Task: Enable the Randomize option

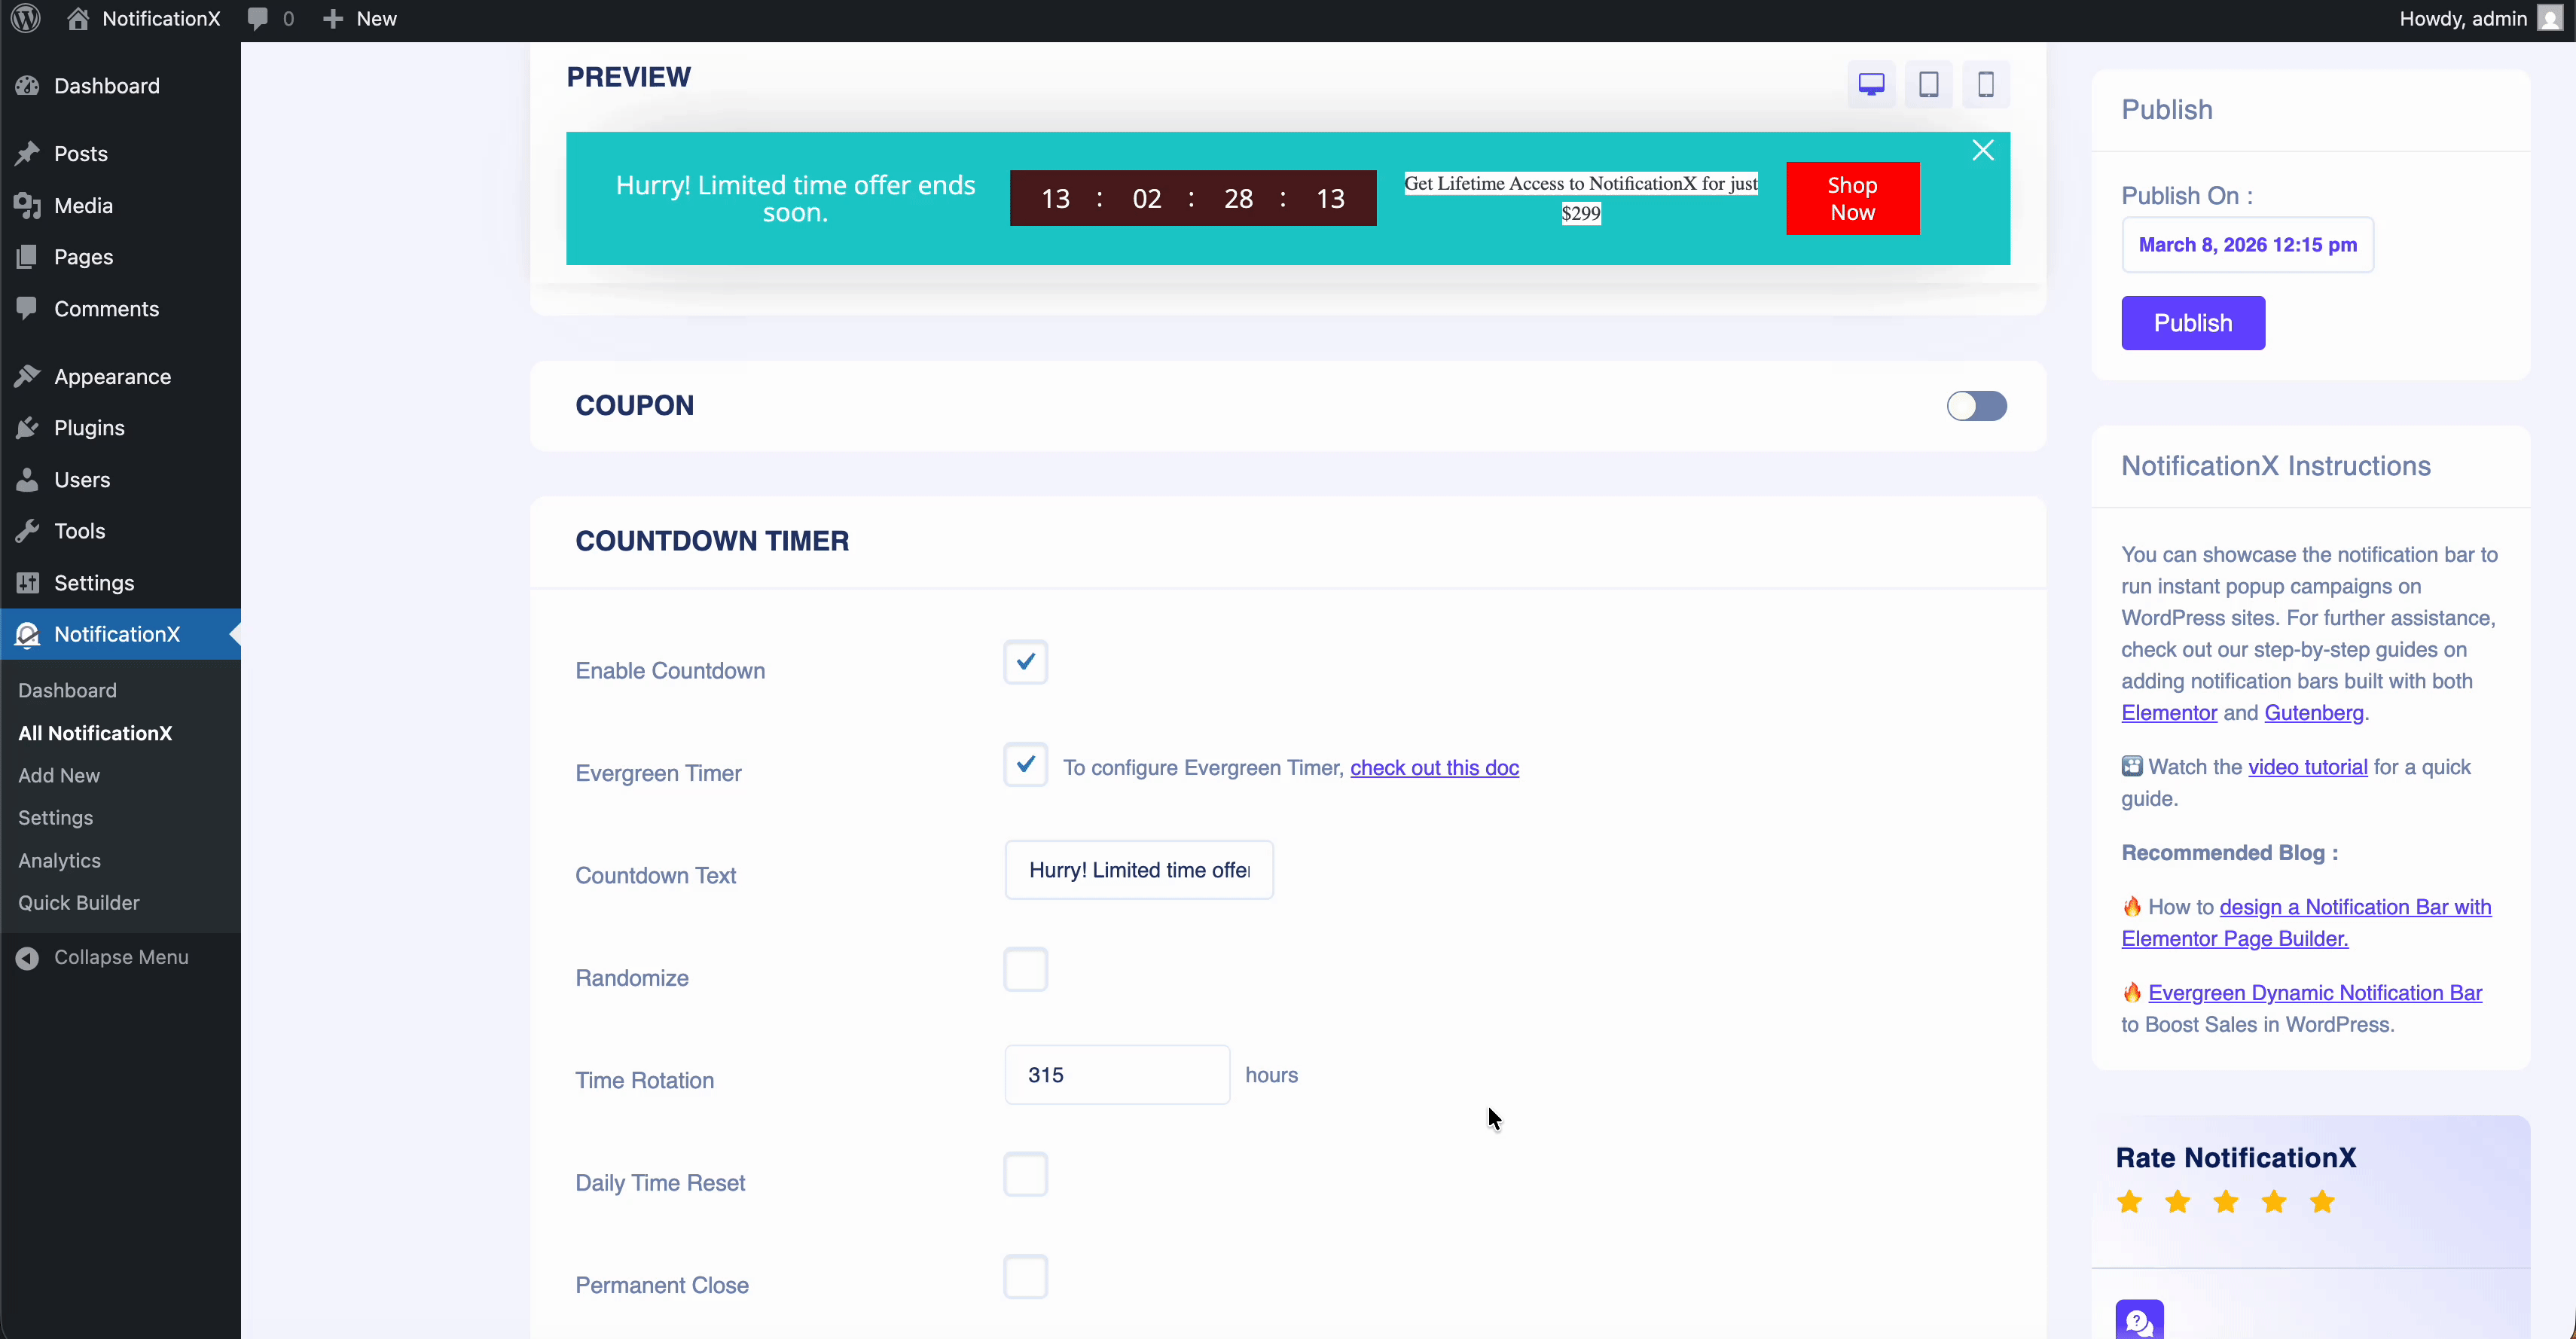Action: pyautogui.click(x=1025, y=969)
